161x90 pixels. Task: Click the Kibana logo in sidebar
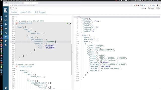coord(6,10)
